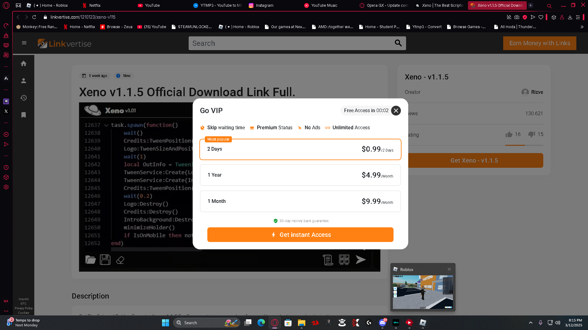This screenshot has height=330, width=588.
Task: Open creator Rizve's profile
Action: (x=532, y=92)
